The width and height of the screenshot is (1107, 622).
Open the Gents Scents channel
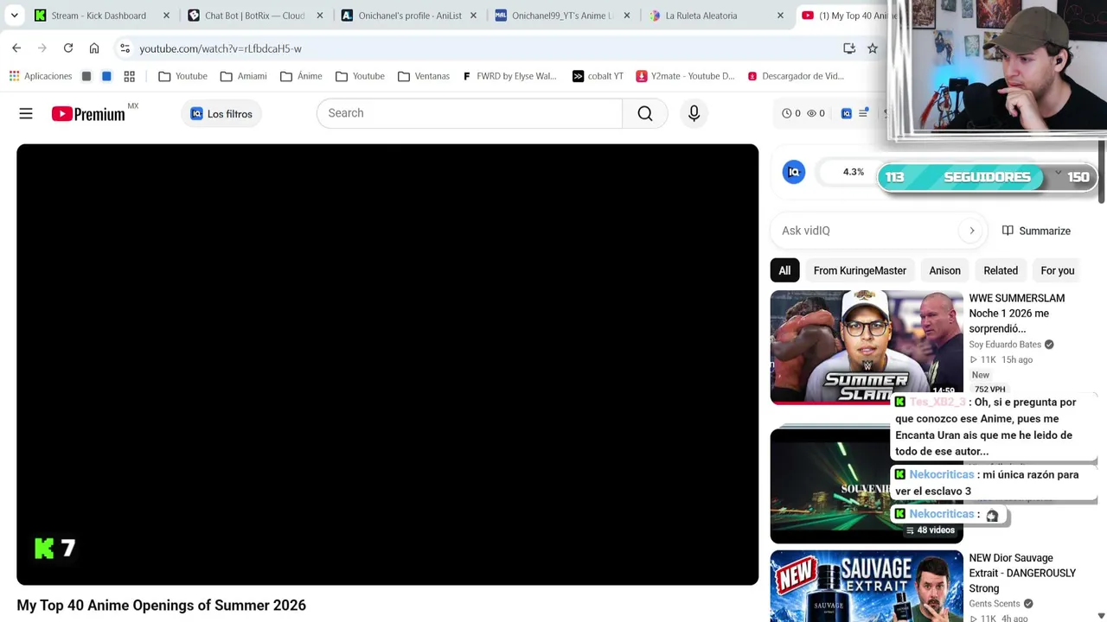point(995,604)
